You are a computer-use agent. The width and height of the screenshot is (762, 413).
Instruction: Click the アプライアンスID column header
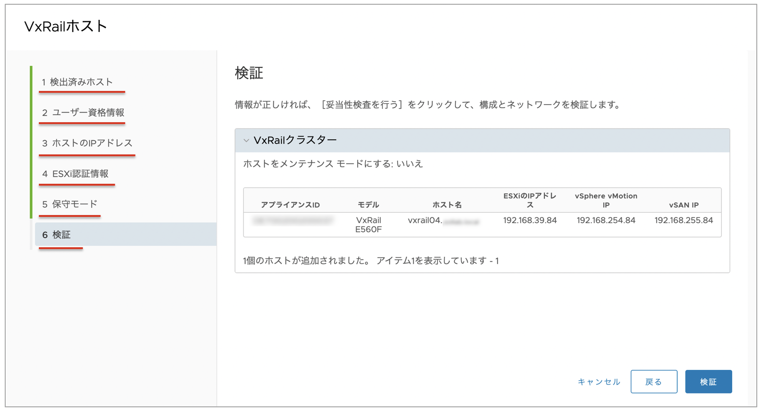[290, 205]
